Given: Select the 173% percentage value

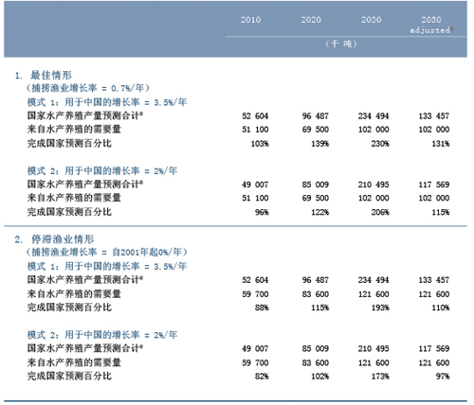Looking at the screenshot, I should [380, 377].
